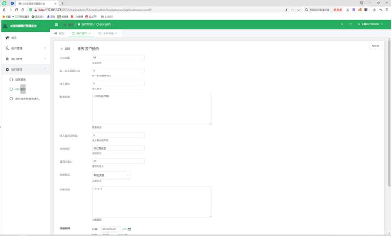Click the back arrow next to 返回
Viewport: 391px width, 236px height.
(x=62, y=49)
